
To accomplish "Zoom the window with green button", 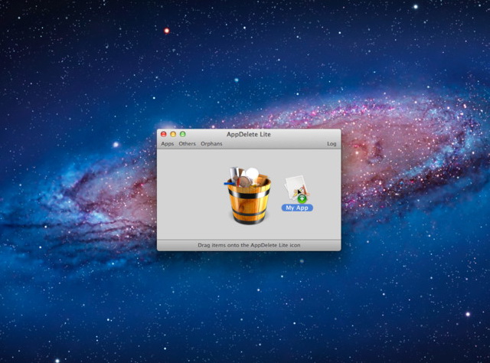I will pos(183,134).
